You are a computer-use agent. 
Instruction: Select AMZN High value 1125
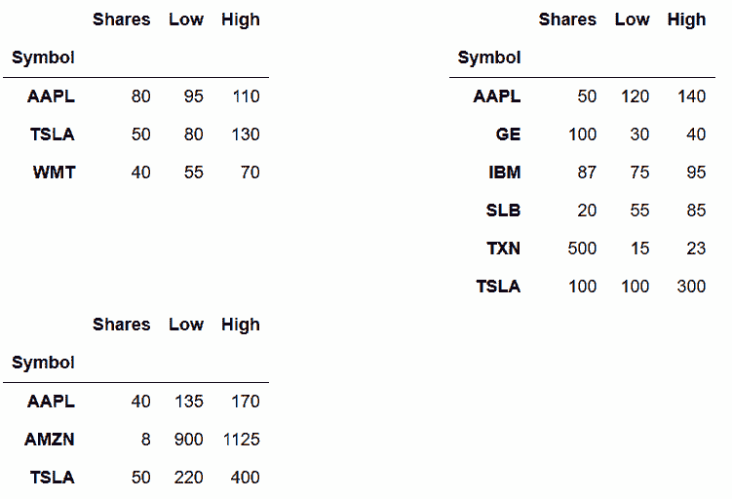click(x=240, y=440)
